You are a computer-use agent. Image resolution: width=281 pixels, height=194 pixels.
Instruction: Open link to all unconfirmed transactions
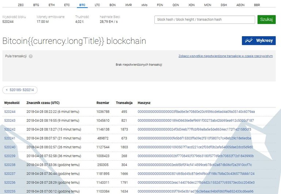click(x=225, y=56)
